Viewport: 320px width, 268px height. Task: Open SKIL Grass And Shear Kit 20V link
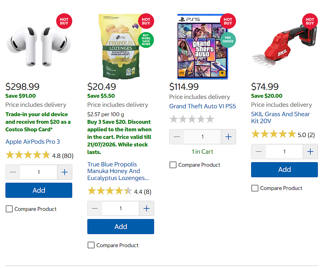280,117
